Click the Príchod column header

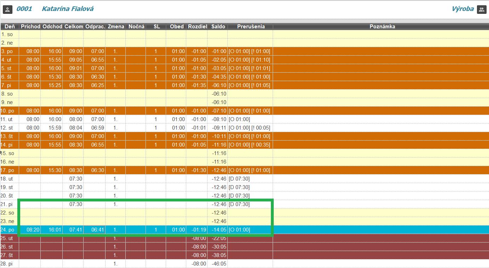pos(30,27)
